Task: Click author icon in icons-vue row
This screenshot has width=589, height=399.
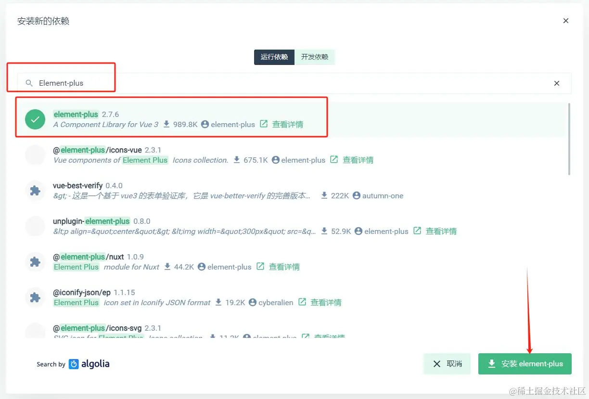Action: coord(276,160)
